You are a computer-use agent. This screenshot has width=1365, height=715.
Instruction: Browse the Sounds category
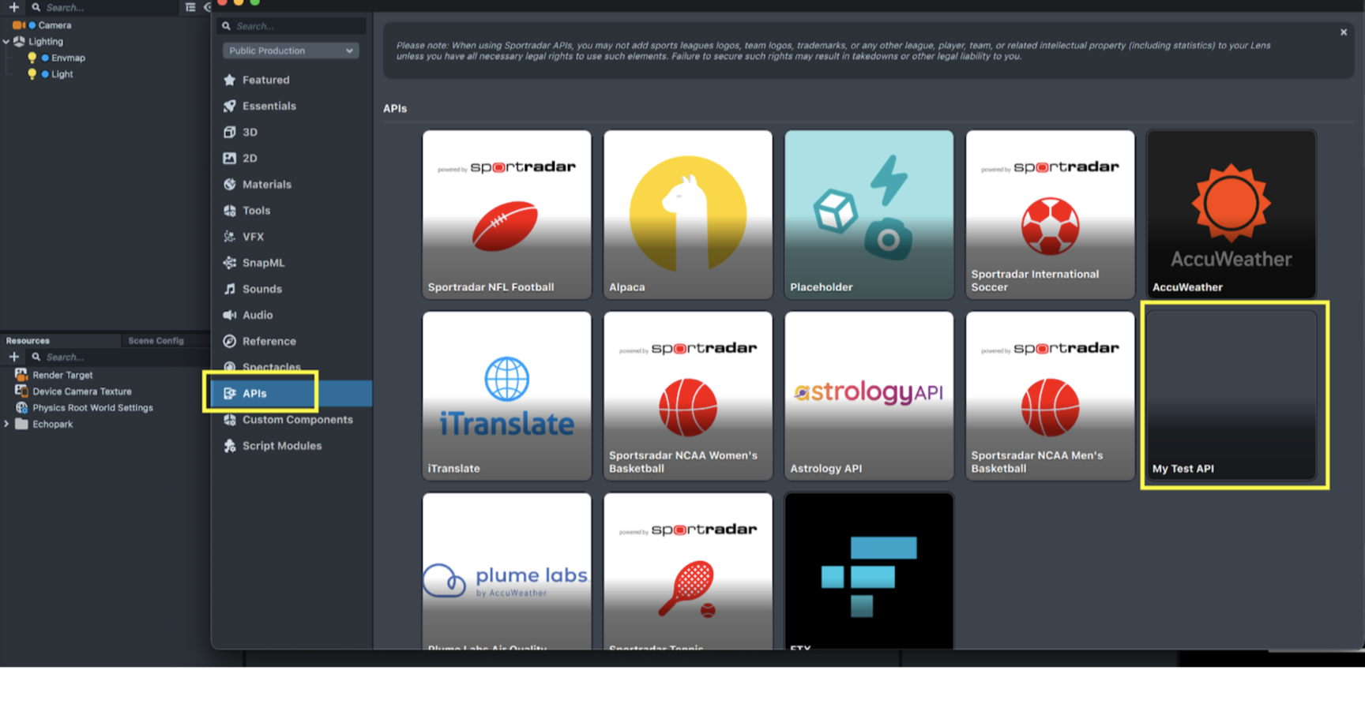261,289
